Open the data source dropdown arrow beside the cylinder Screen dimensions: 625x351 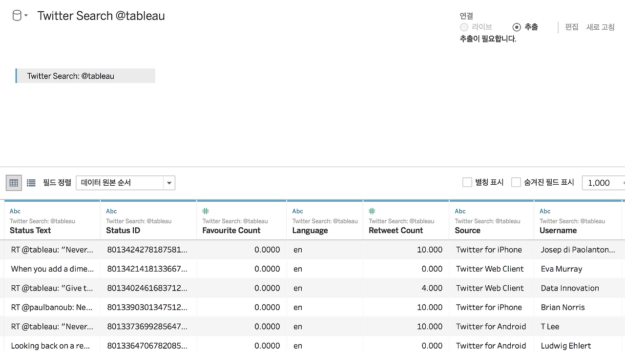[26, 16]
